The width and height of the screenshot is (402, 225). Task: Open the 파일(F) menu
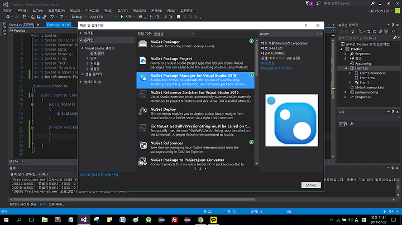7,11
